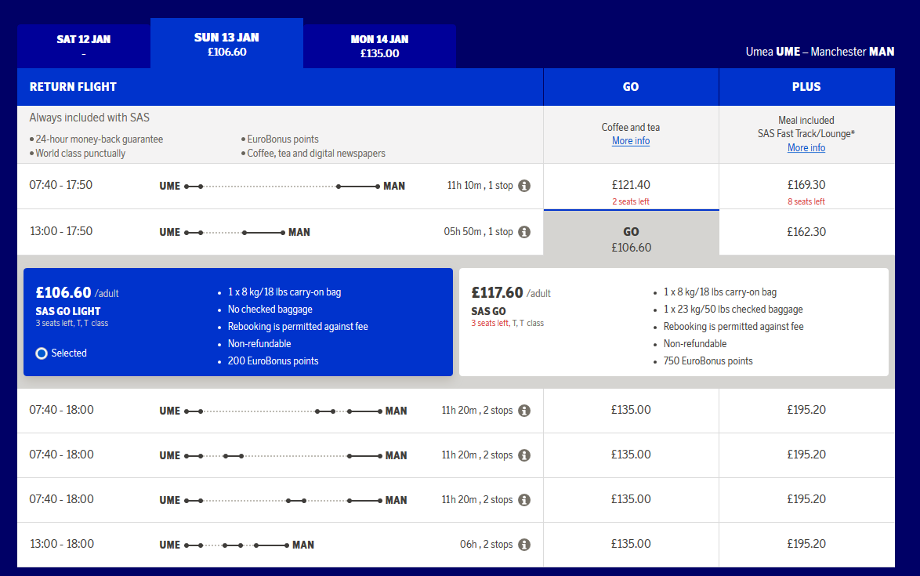This screenshot has width=920, height=576.
Task: Click 'World class punctualy' text
Action: pyautogui.click(x=81, y=153)
